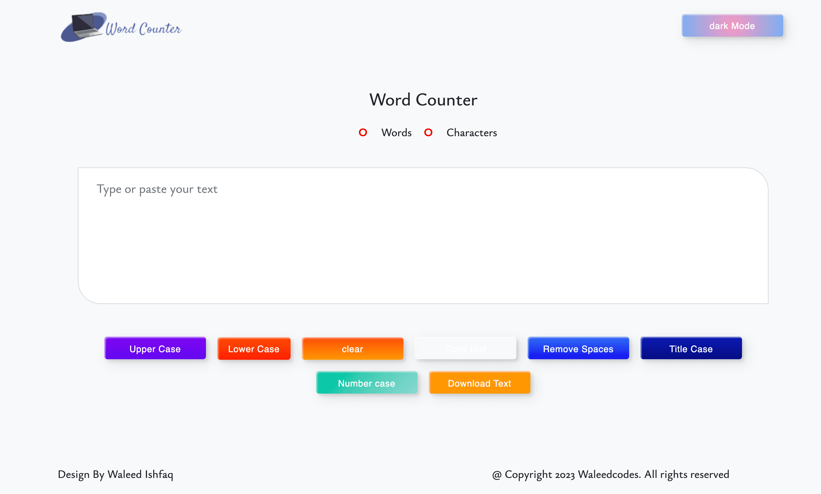This screenshot has height=494, width=821.
Task: Click inside the text input area
Action: pos(423,236)
